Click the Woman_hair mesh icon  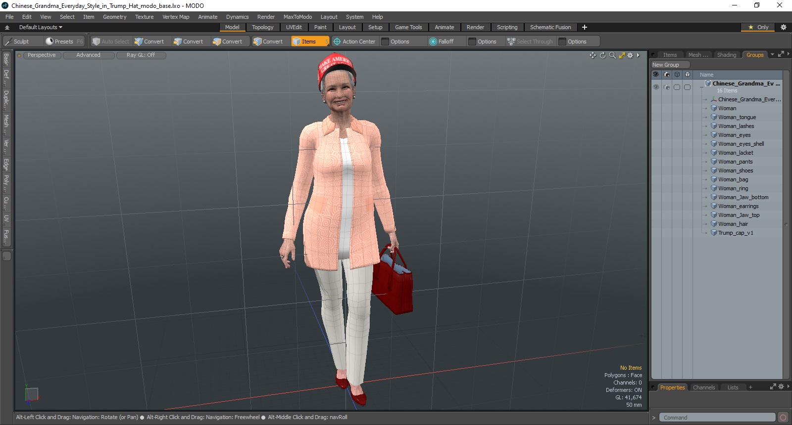(714, 224)
